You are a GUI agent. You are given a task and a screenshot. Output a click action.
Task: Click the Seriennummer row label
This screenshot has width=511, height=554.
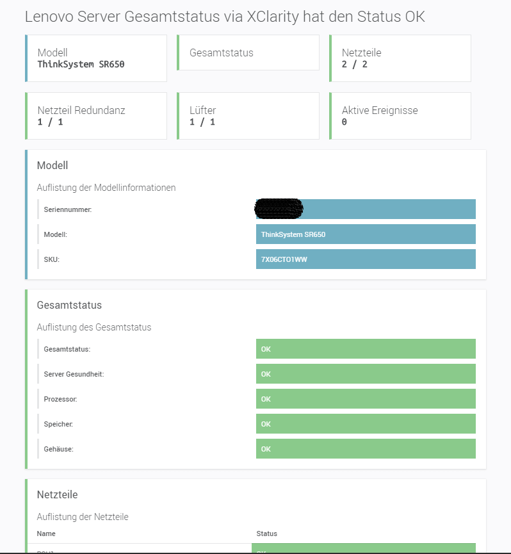click(68, 210)
